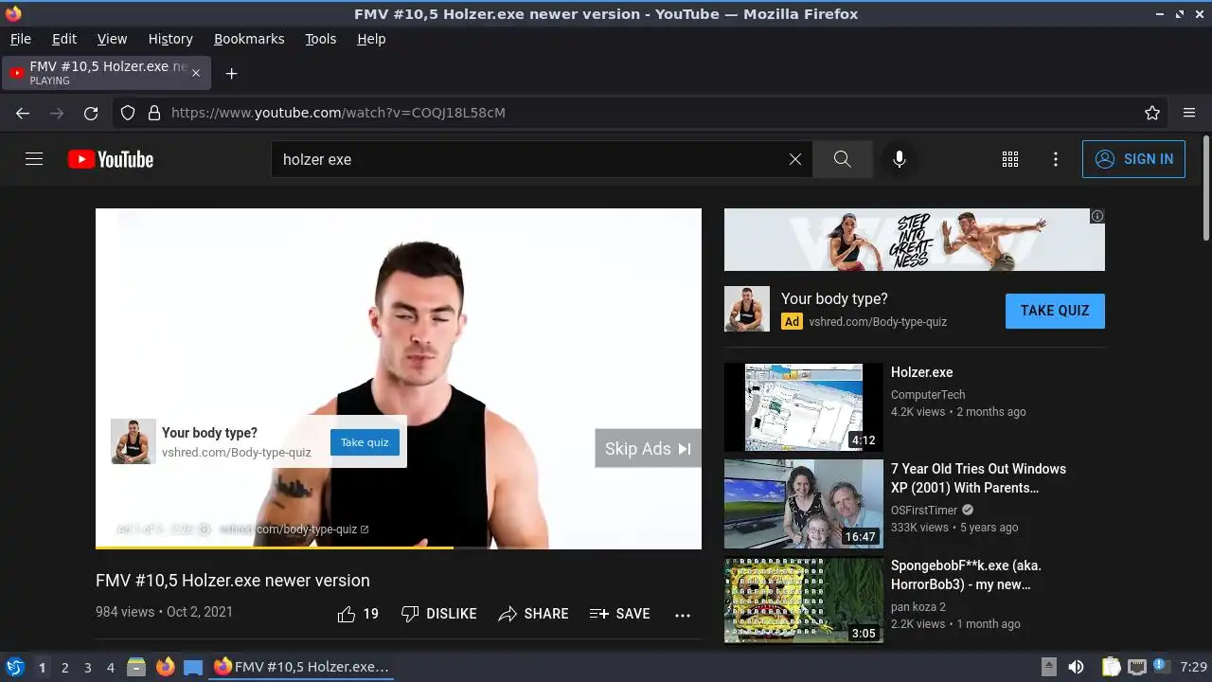Open the Firefox application hamburger menu
Screen dimensions: 1212x682
click(1189, 113)
